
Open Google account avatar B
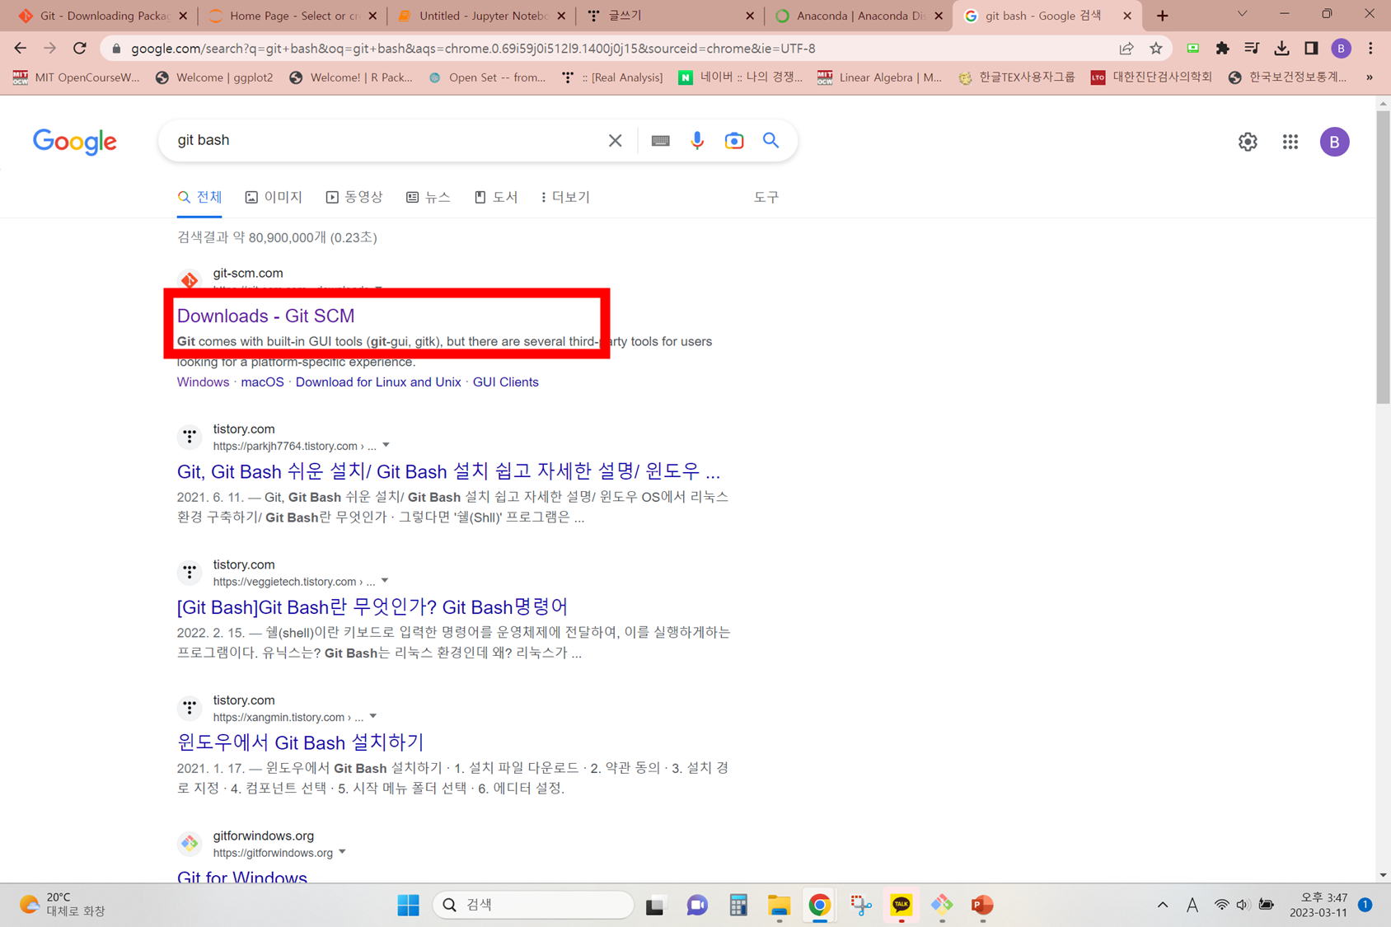tap(1334, 142)
